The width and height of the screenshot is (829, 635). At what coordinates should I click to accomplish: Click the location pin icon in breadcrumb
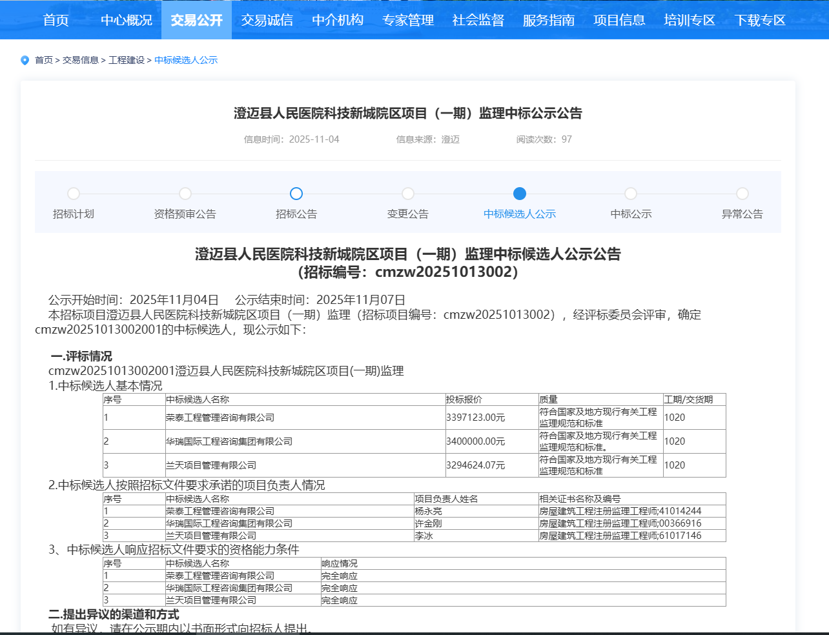[x=25, y=60]
